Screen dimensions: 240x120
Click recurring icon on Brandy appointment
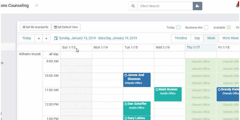(219, 89)
